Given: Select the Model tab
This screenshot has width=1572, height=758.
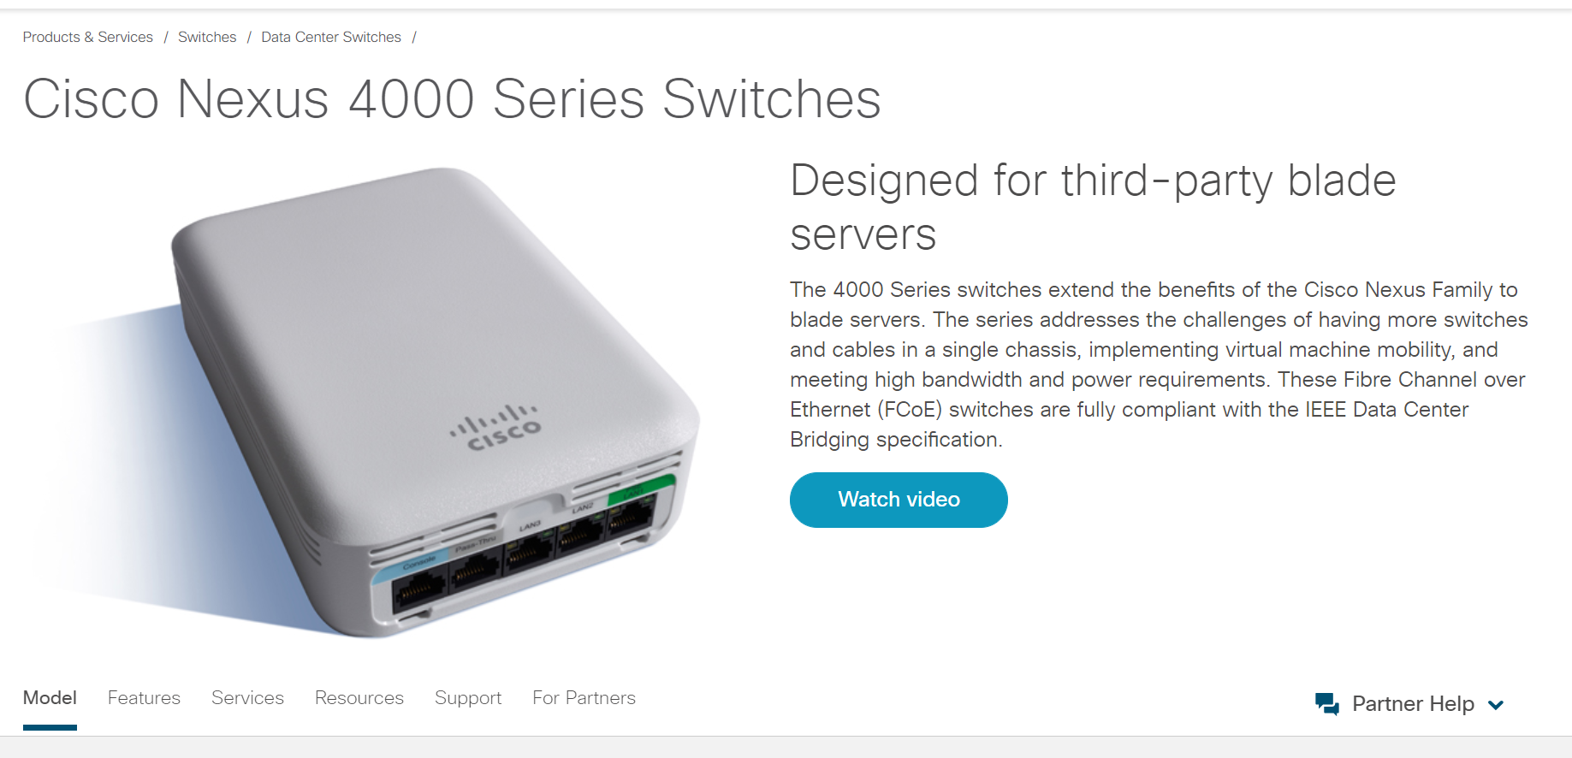Looking at the screenshot, I should (50, 698).
